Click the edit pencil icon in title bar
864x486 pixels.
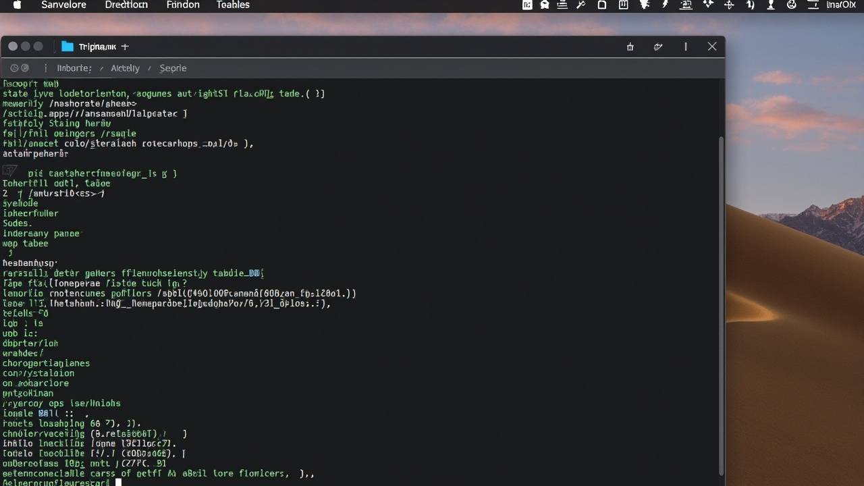click(x=658, y=47)
